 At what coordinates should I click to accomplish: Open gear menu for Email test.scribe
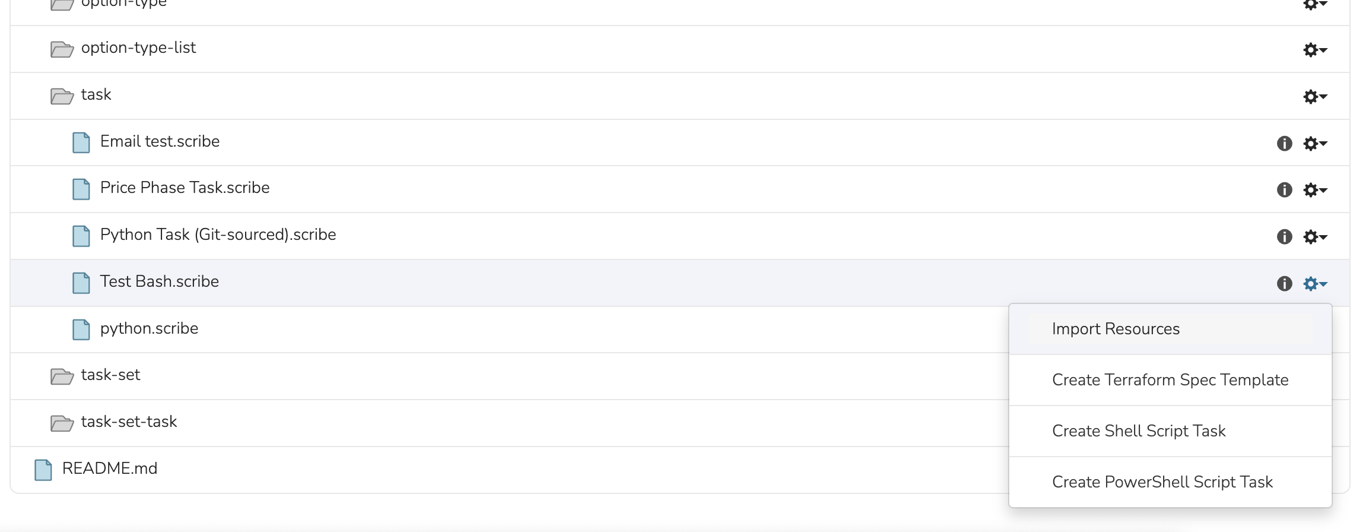[x=1314, y=144]
